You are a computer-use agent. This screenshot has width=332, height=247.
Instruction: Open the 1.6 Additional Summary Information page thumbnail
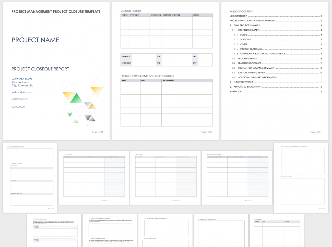click(165, 231)
